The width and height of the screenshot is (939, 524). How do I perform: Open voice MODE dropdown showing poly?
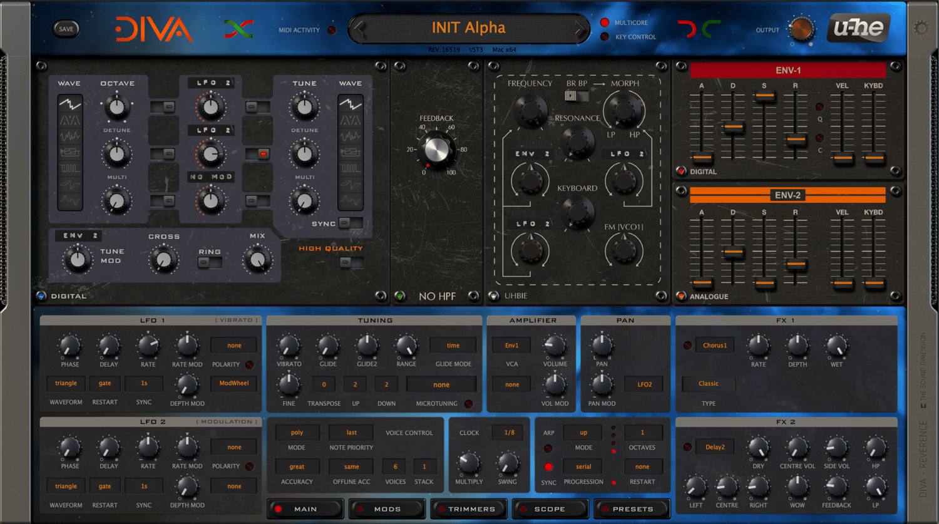297,433
